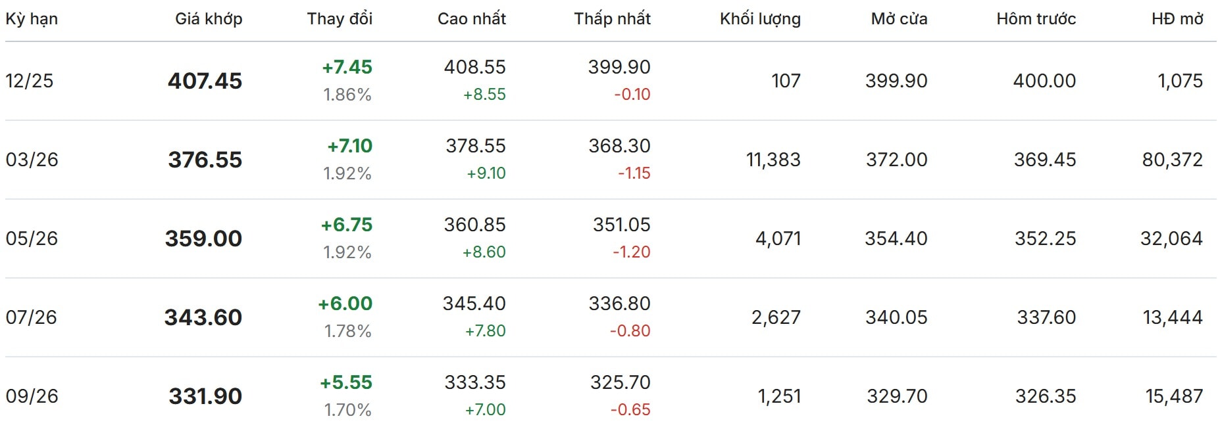1218x429 pixels.
Task: Click the open interest value 80,372
Action: pyautogui.click(x=1172, y=160)
